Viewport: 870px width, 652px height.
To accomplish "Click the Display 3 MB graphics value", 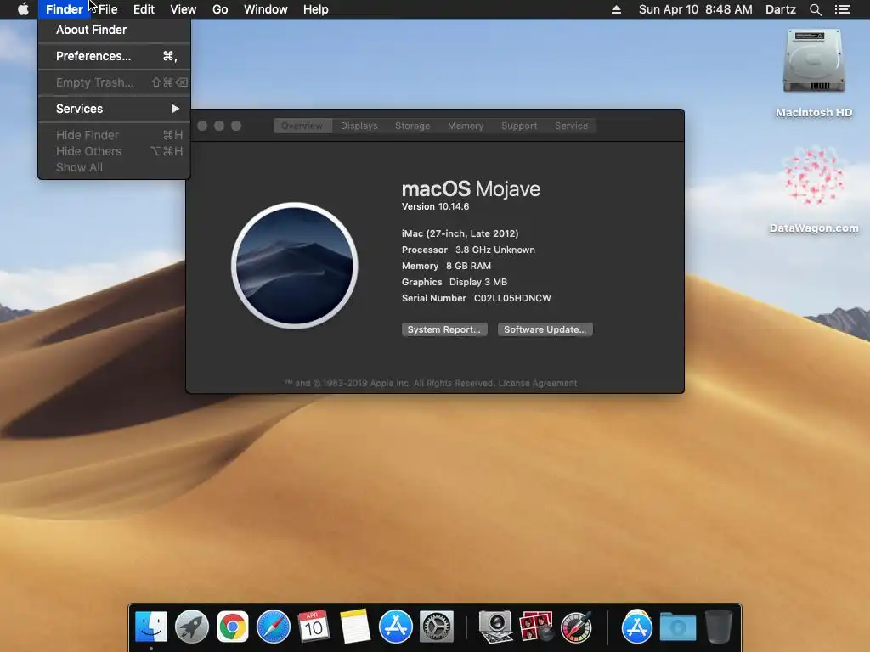I will [x=478, y=282].
